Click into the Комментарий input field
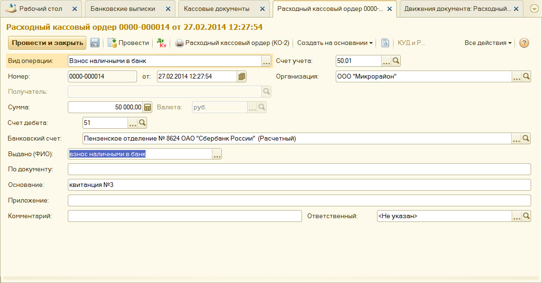Image resolution: width=542 pixels, height=283 pixels. [184, 216]
